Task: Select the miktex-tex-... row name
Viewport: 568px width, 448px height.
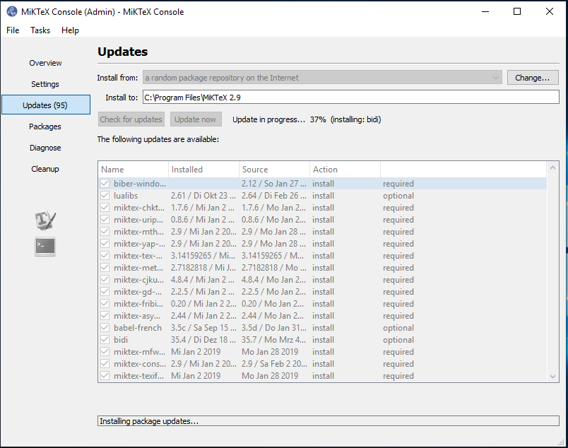Action: coord(138,256)
